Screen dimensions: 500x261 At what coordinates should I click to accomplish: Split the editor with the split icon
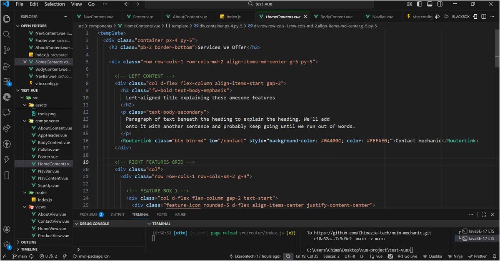pyautogui.click(x=484, y=16)
